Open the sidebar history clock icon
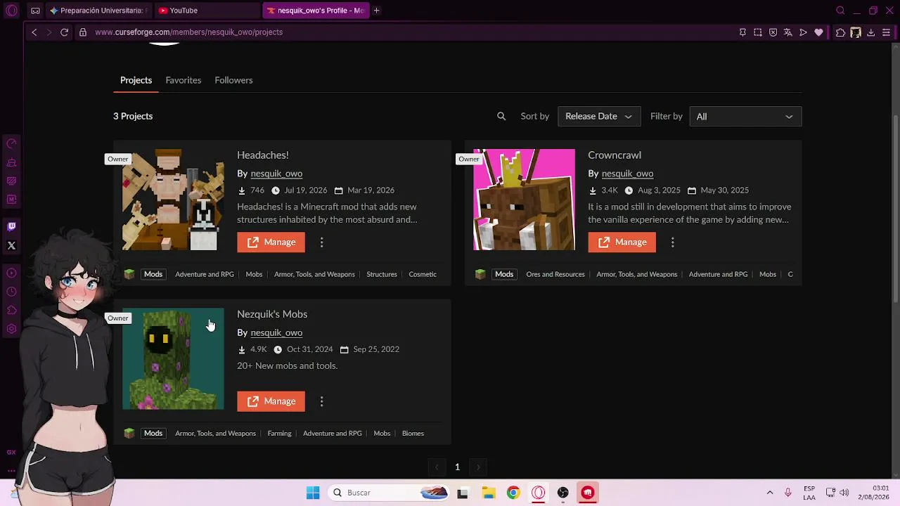This screenshot has height=506, width=900. pos(11,292)
